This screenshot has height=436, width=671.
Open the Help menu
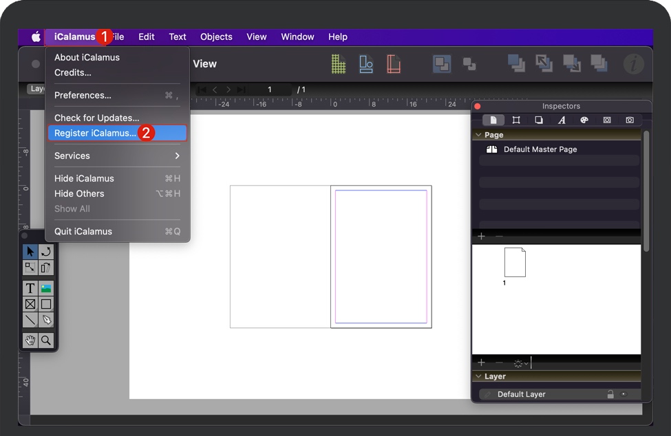point(338,36)
